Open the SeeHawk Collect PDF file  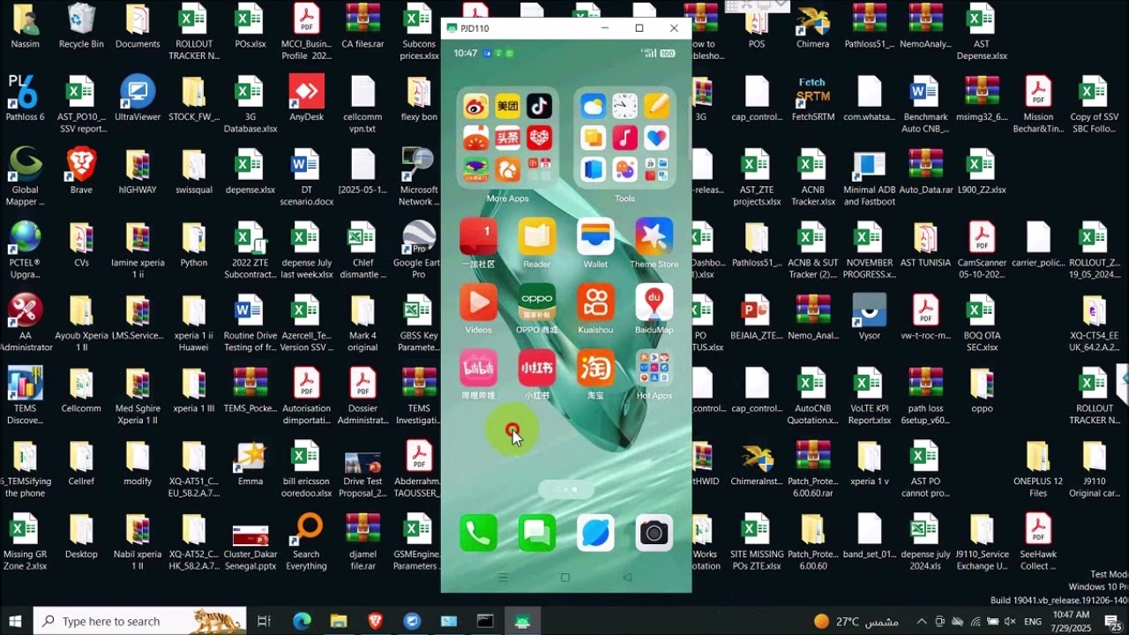pos(1038,542)
